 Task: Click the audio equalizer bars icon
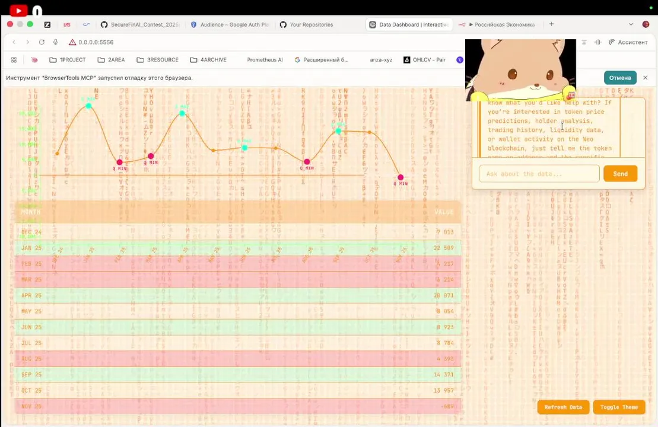[597, 42]
